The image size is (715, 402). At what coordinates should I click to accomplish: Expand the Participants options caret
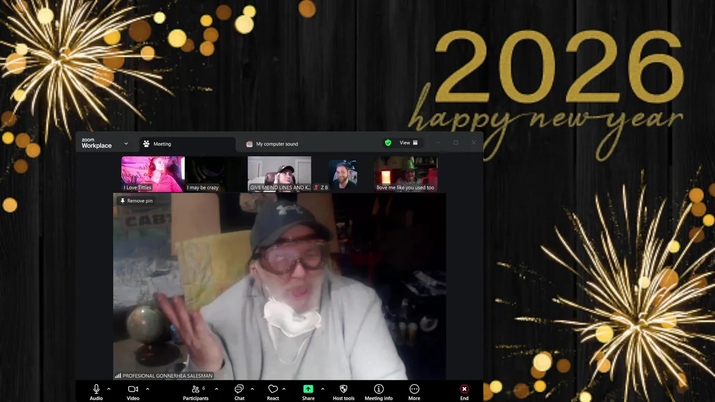pos(216,389)
